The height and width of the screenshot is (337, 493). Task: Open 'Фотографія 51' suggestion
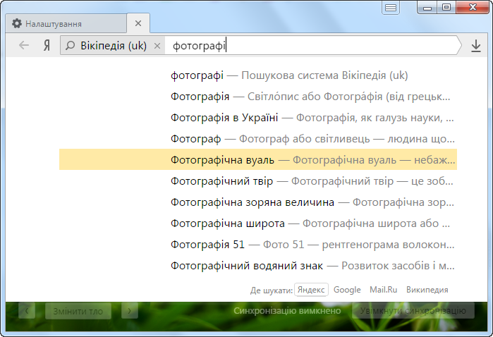pyautogui.click(x=258, y=244)
